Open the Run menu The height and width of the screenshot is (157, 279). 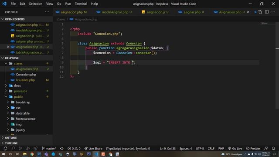point(68,4)
